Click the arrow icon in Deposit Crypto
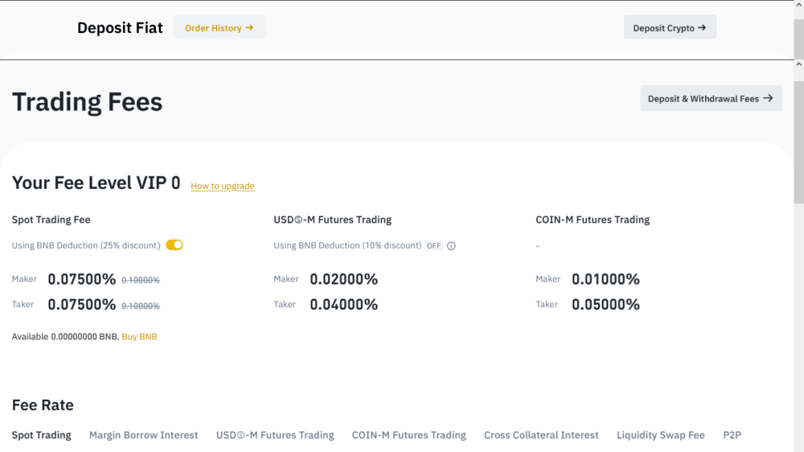804x452 pixels. click(x=702, y=27)
